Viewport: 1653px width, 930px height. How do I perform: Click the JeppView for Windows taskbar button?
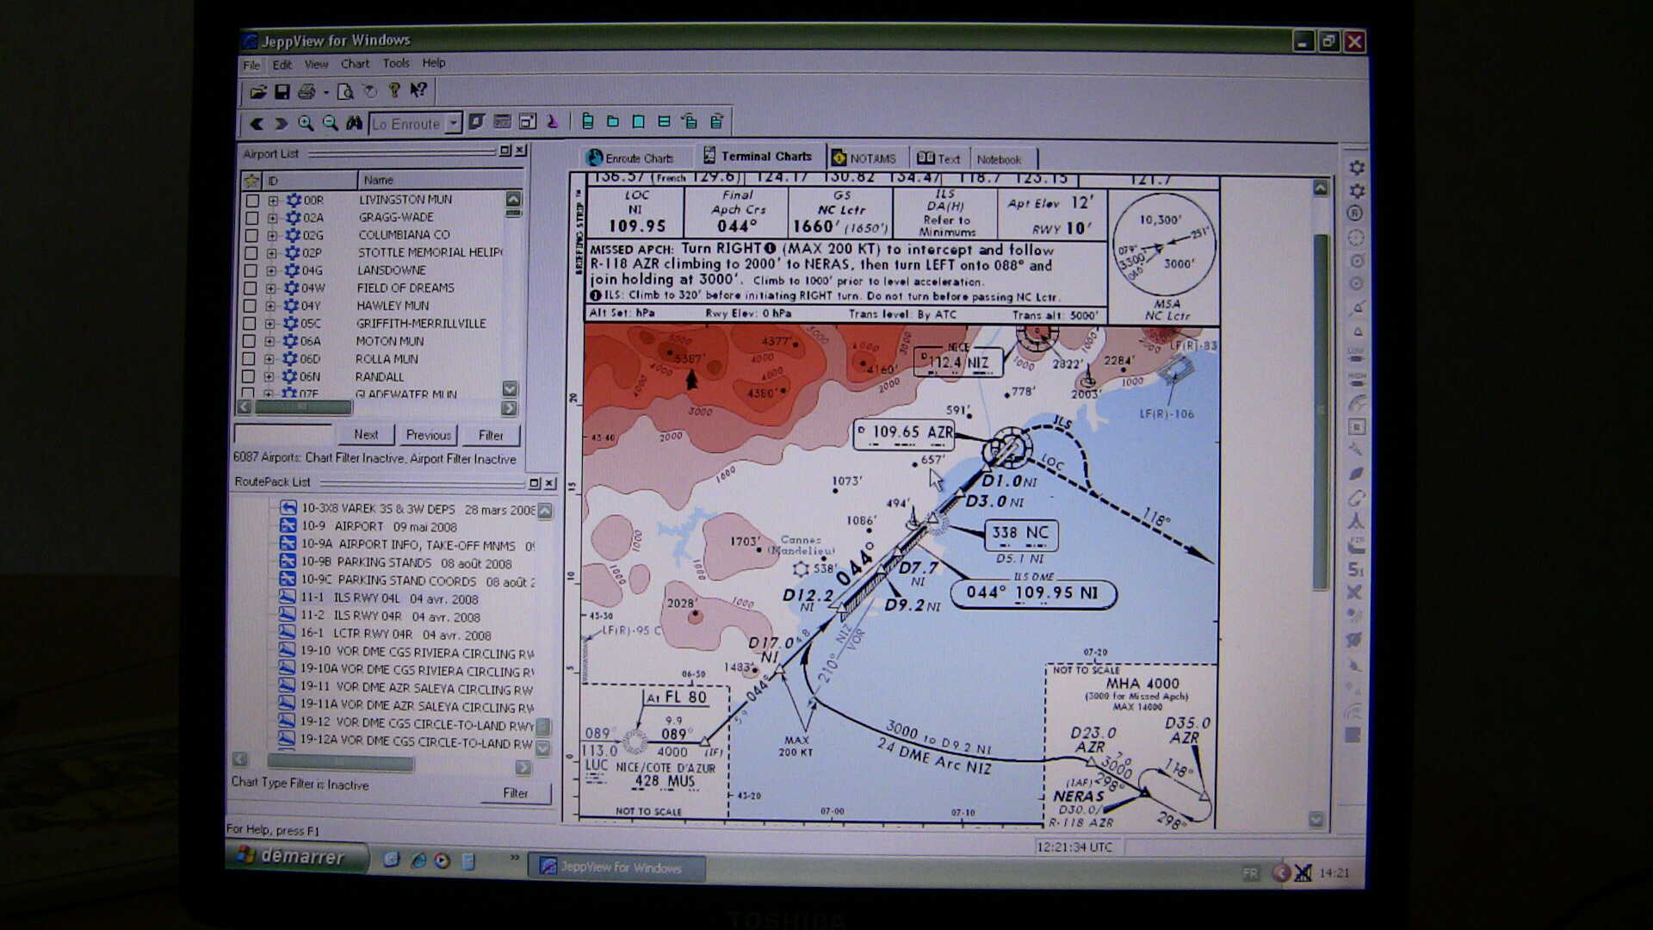point(617,867)
